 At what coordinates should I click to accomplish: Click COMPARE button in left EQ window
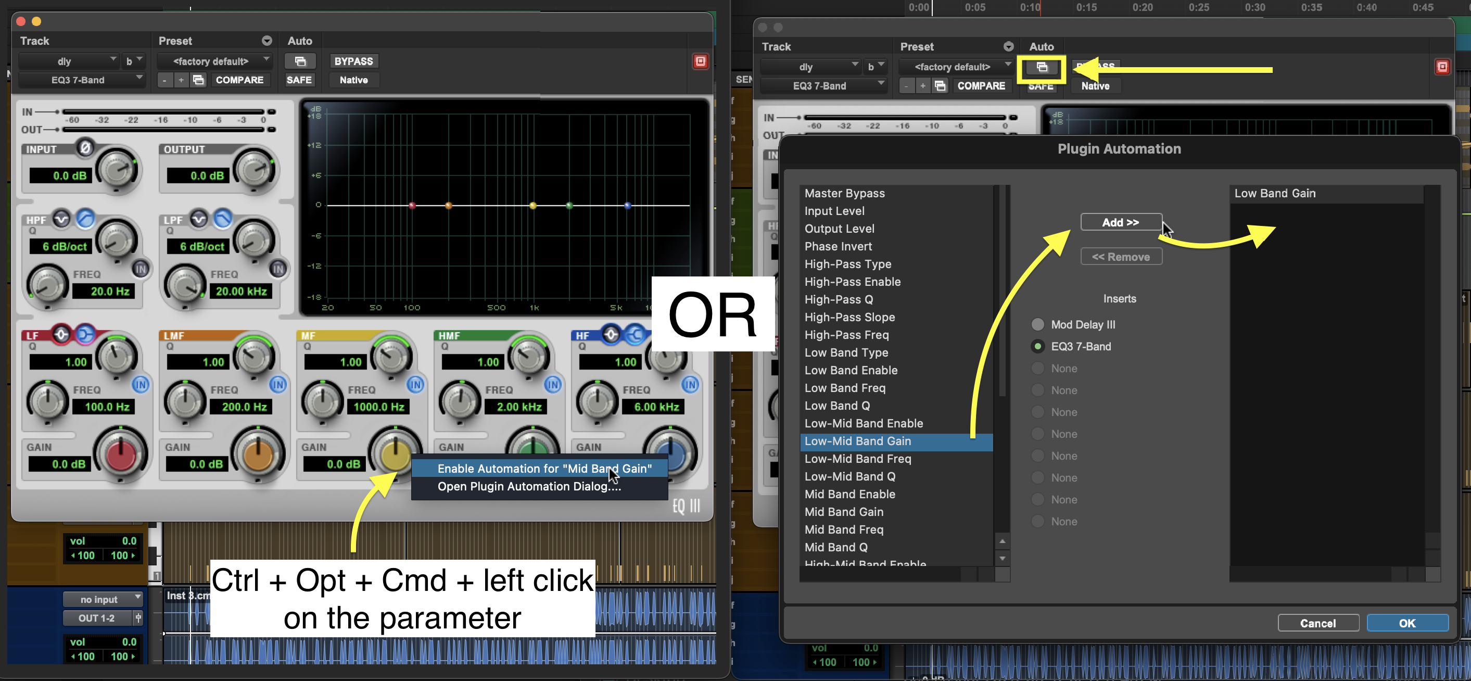[239, 80]
